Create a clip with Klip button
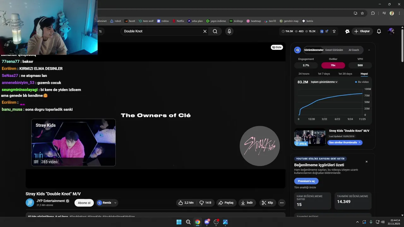 tap(268, 203)
